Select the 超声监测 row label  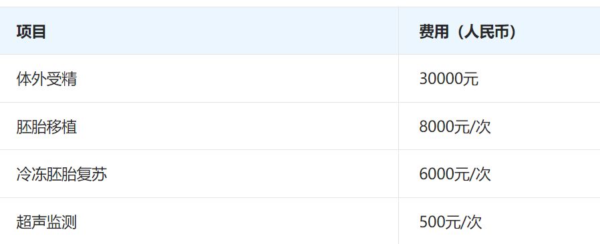coord(46,222)
